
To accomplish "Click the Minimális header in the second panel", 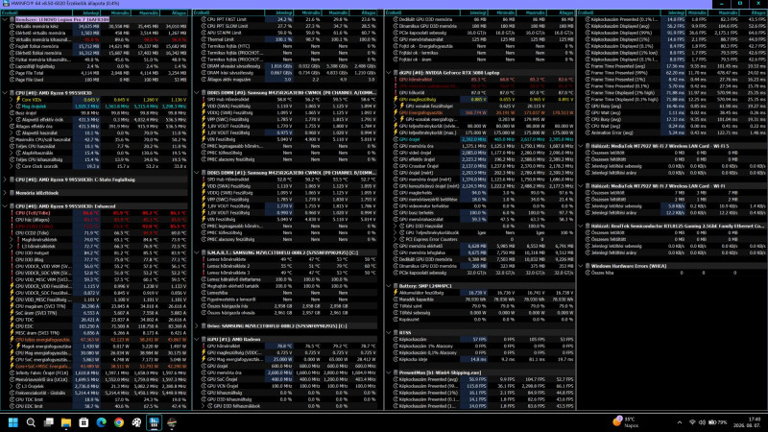I will [x=307, y=12].
